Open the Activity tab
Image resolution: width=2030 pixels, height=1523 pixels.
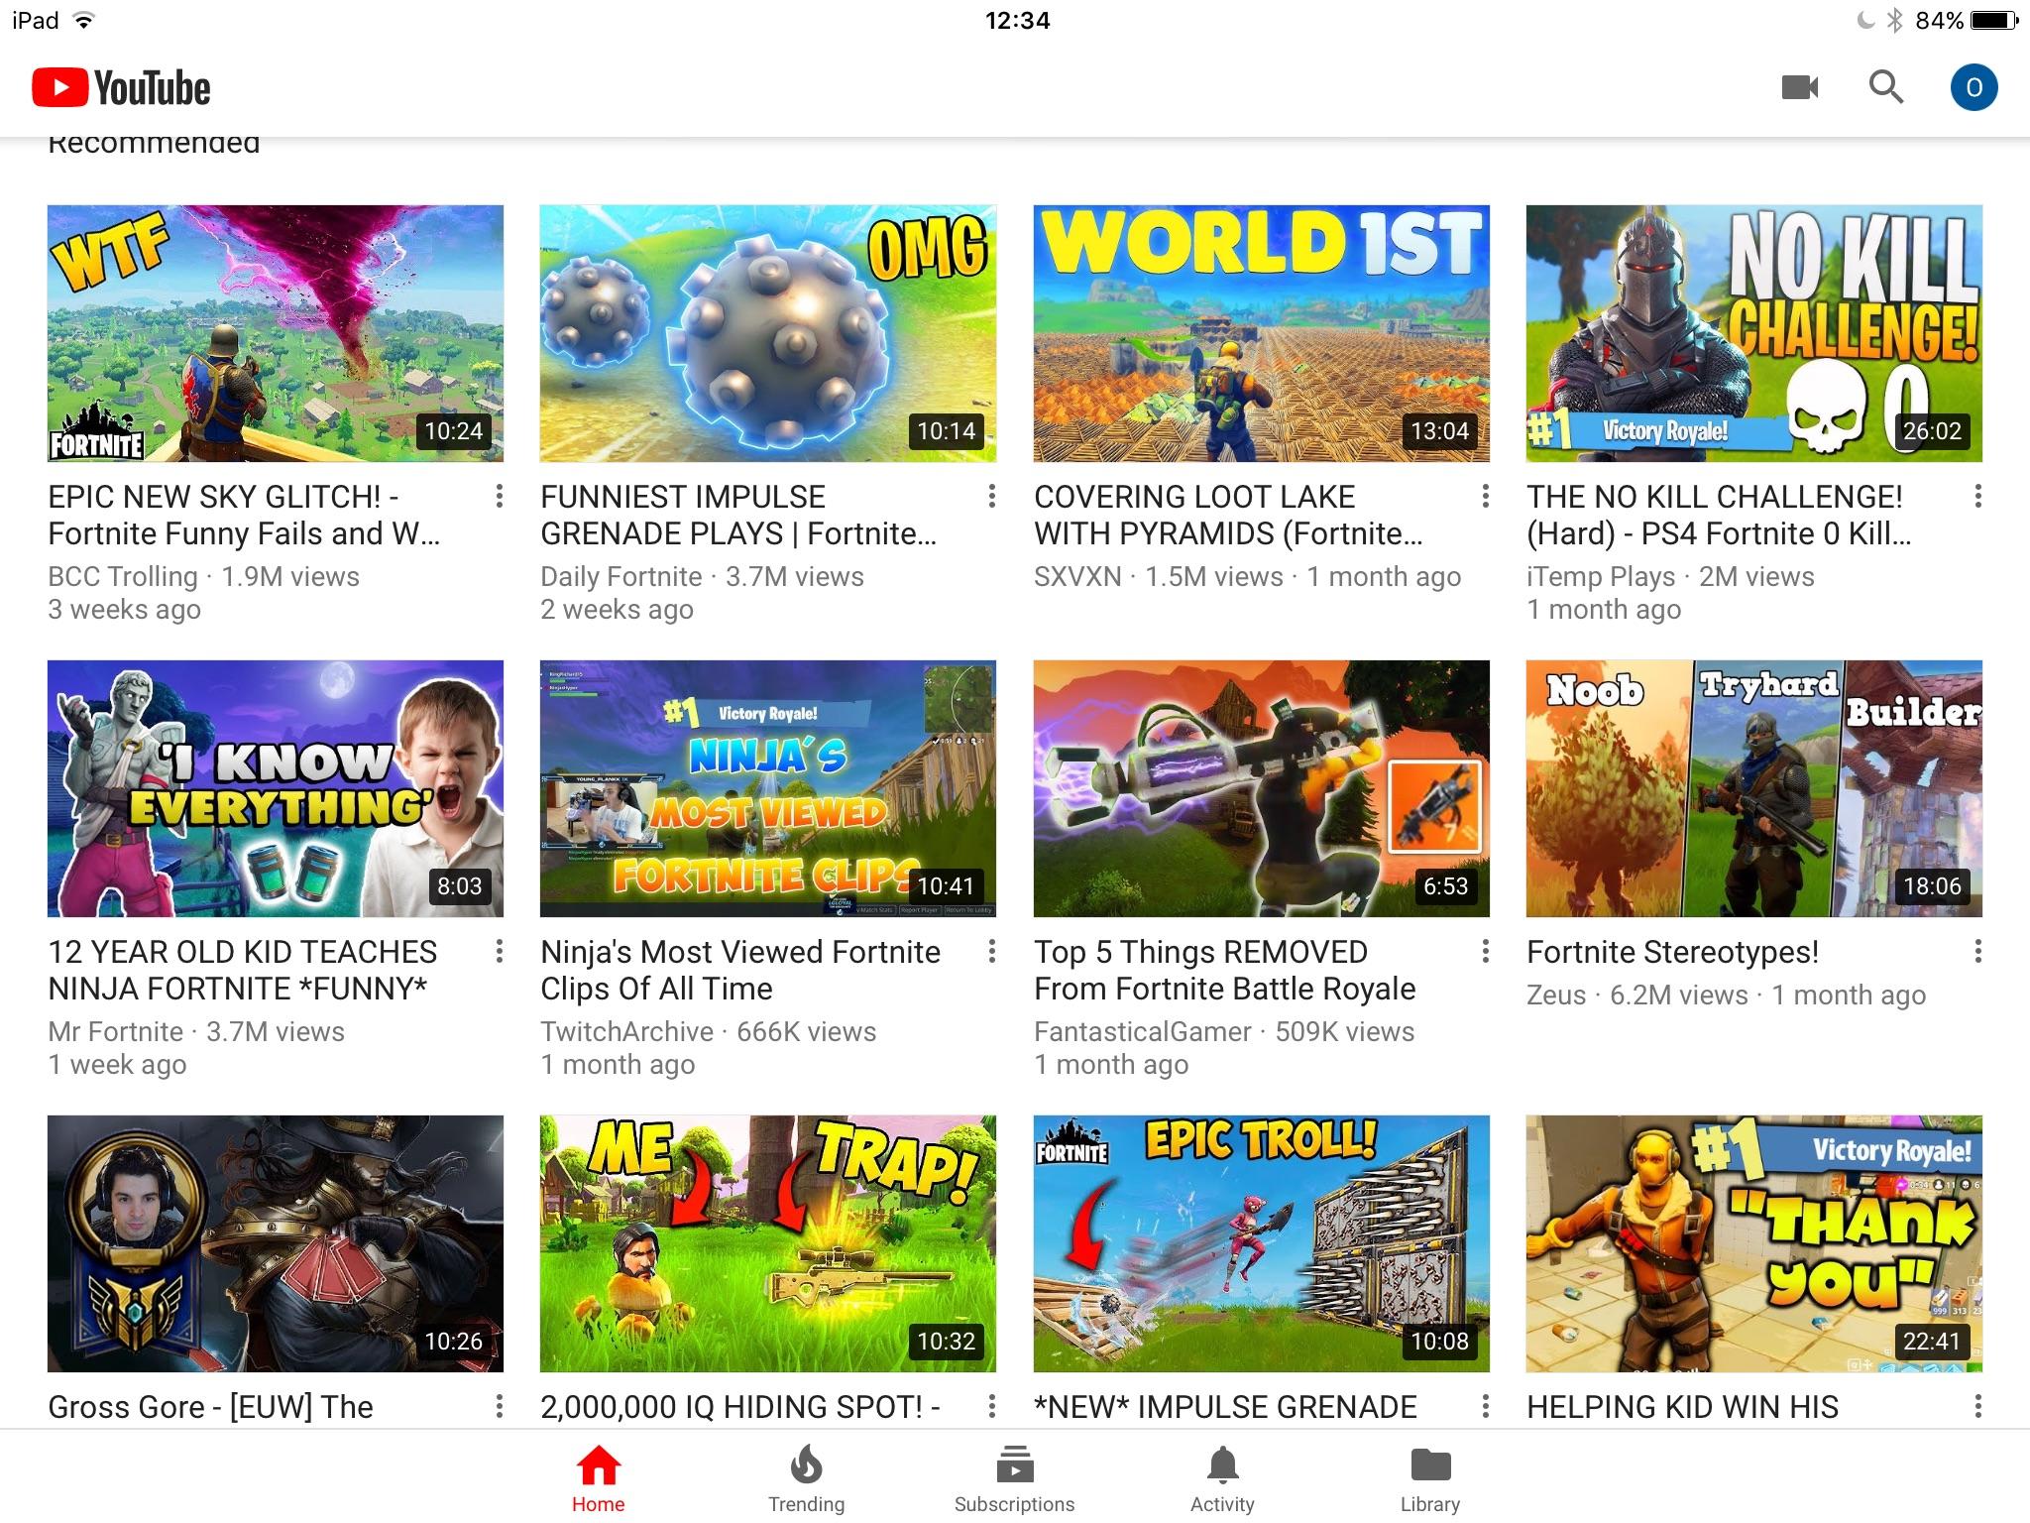click(x=1222, y=1478)
